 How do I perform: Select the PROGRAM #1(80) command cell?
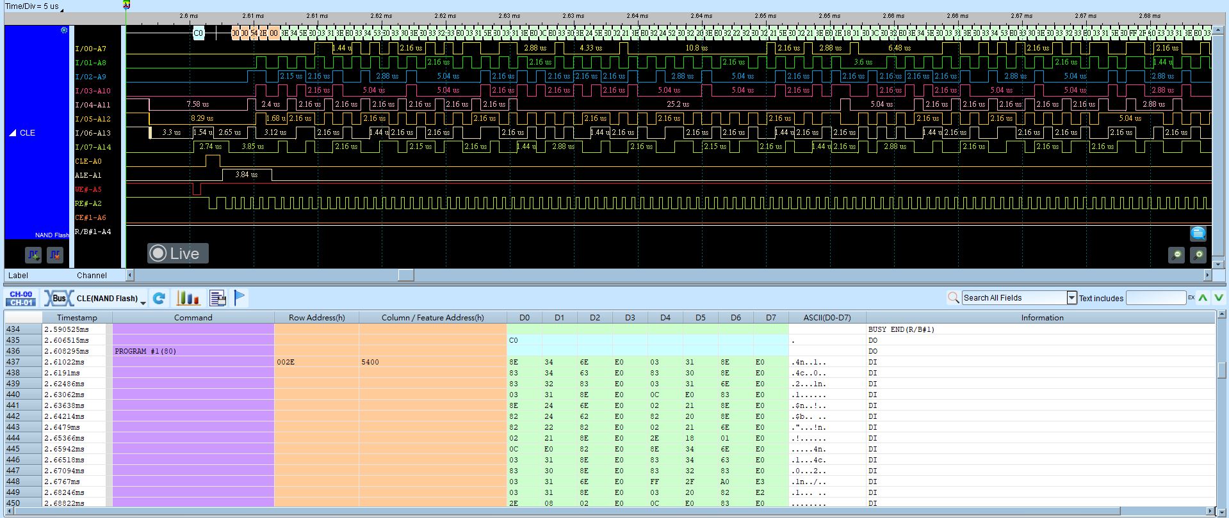pos(193,351)
